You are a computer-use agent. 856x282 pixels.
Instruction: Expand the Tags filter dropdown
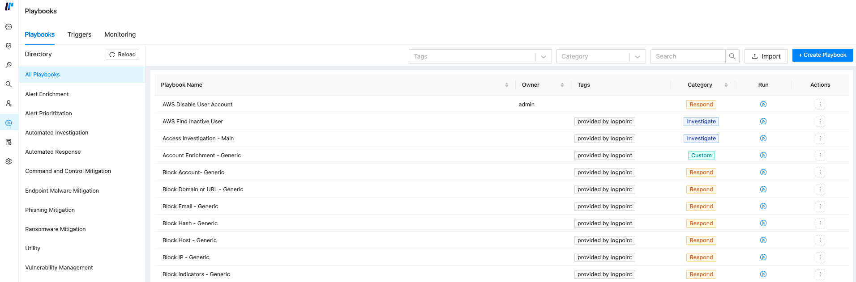(x=543, y=57)
